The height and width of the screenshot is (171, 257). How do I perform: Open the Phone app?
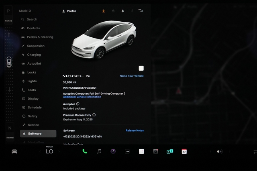click(x=85, y=151)
